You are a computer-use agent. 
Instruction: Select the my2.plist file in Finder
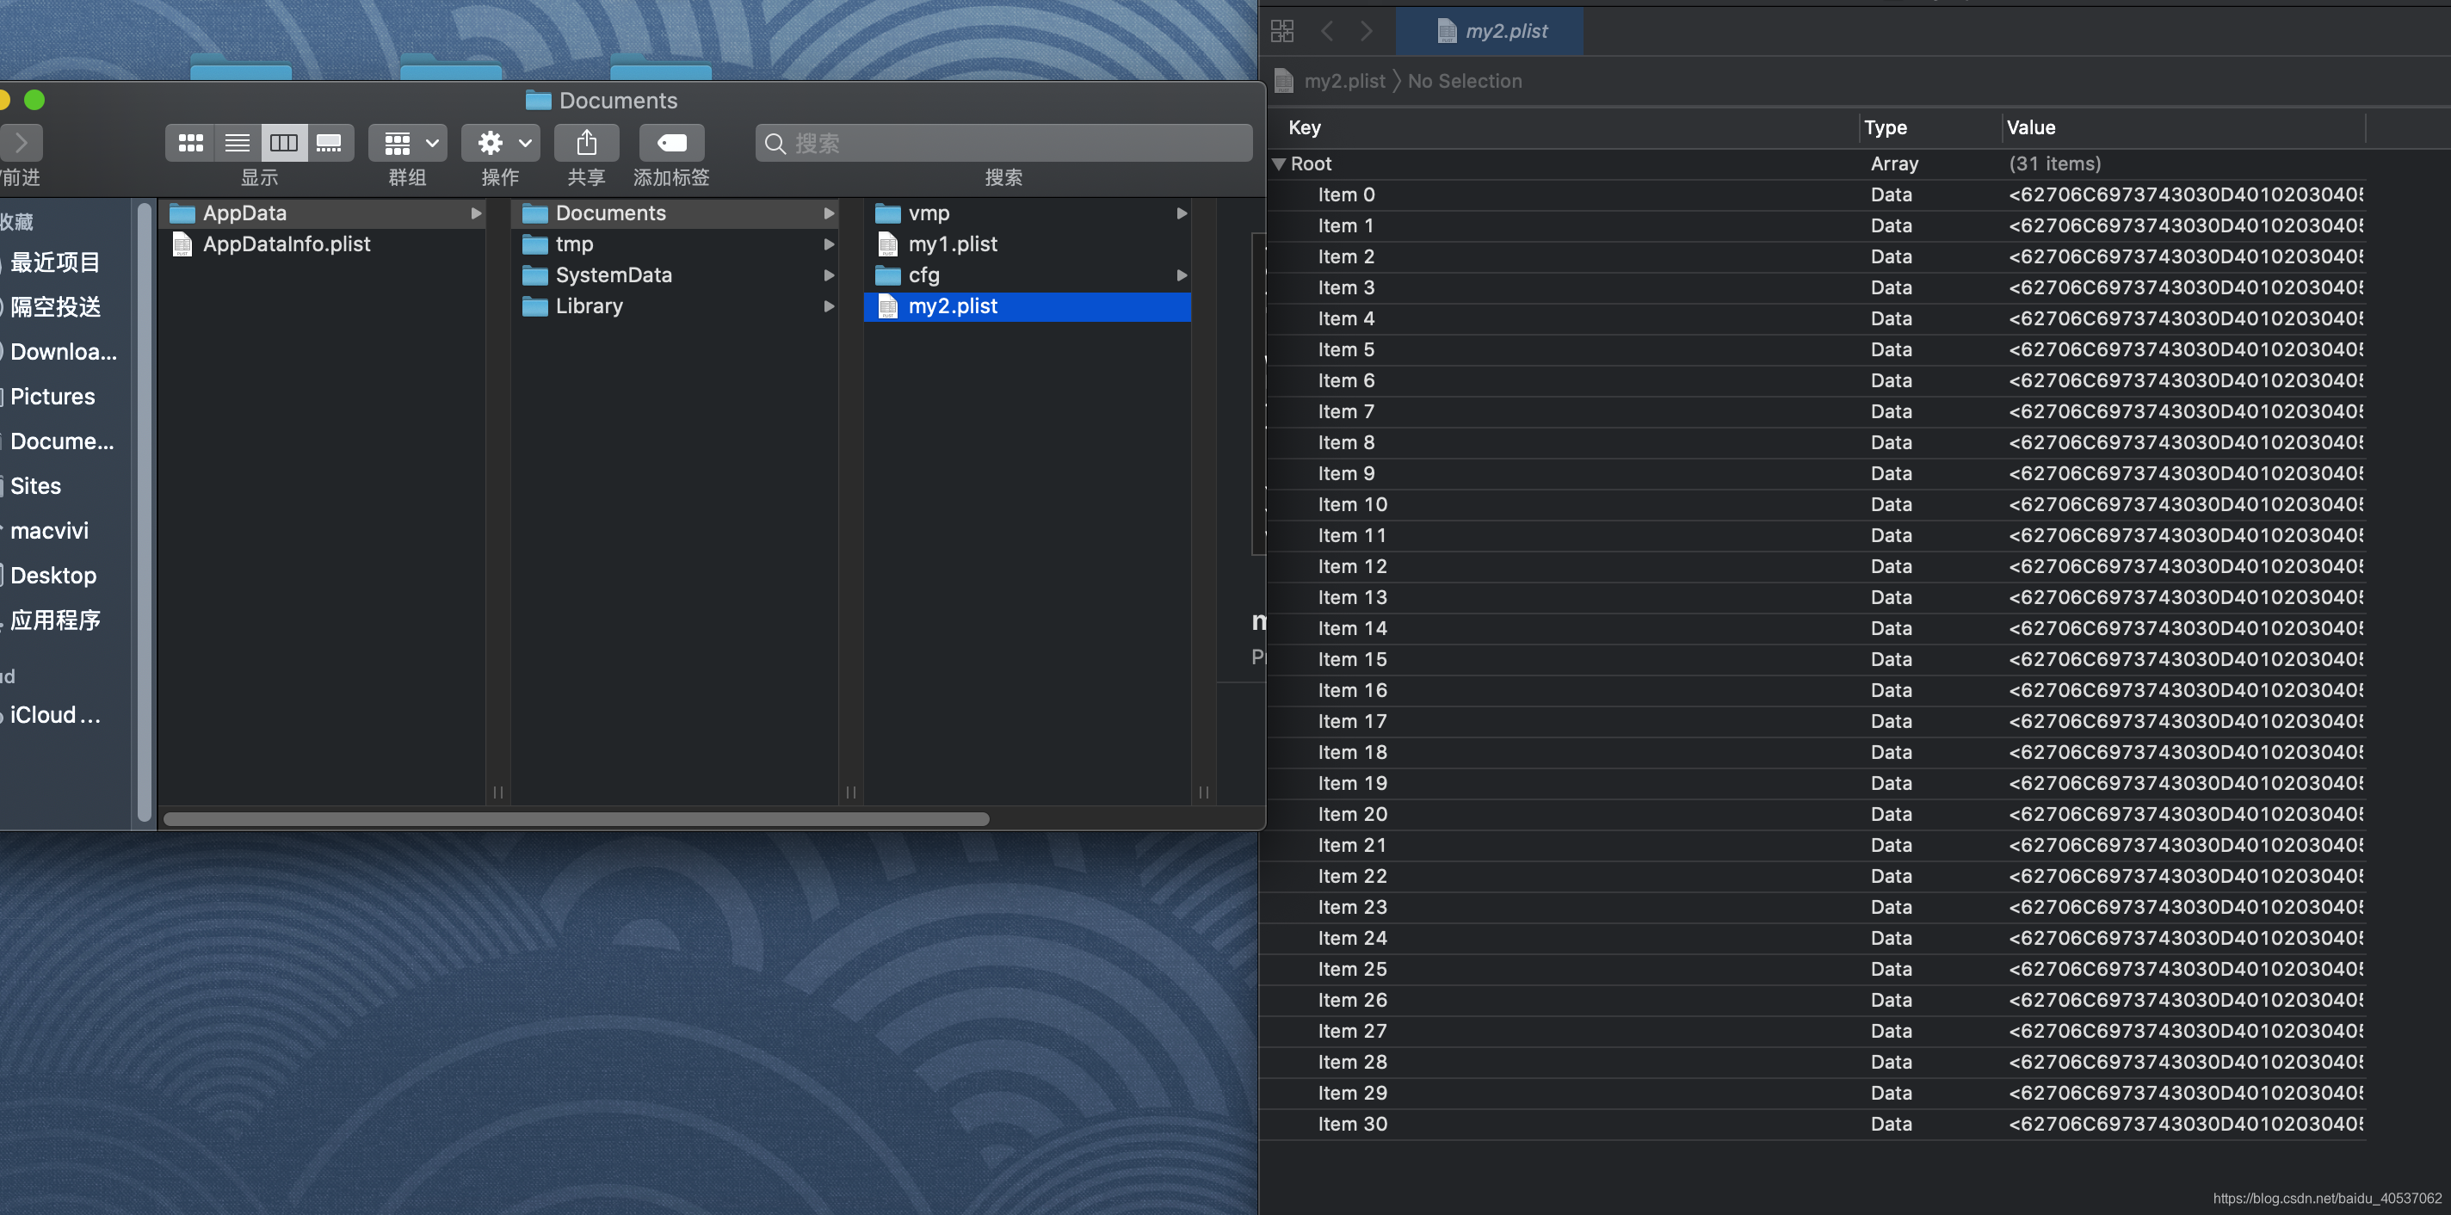tap(1028, 306)
